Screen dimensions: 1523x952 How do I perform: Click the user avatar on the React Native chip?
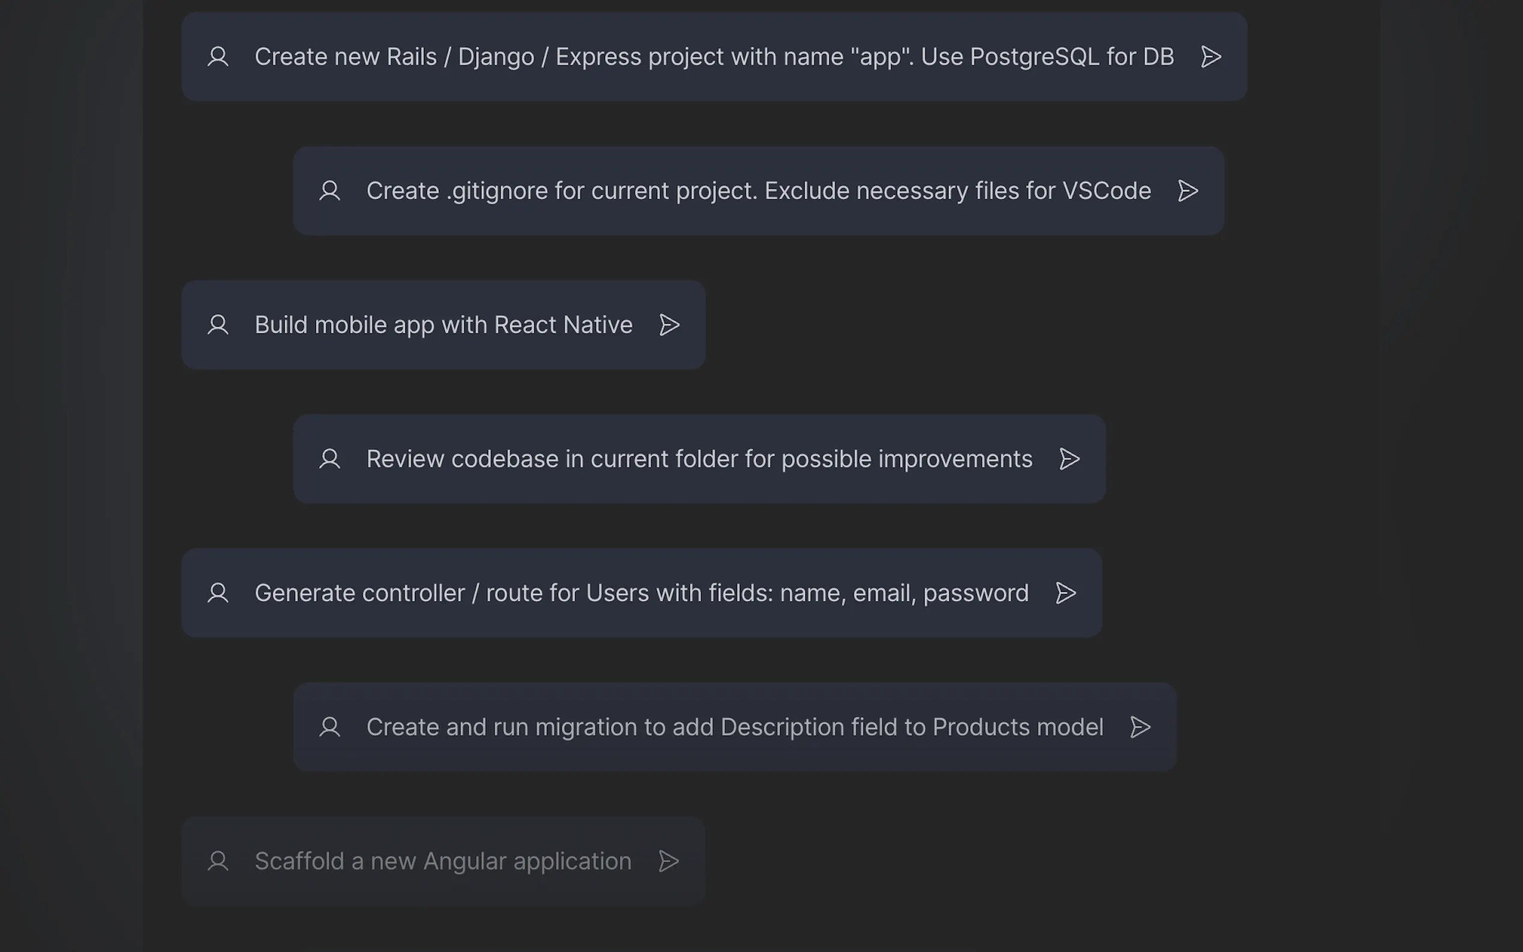point(218,325)
